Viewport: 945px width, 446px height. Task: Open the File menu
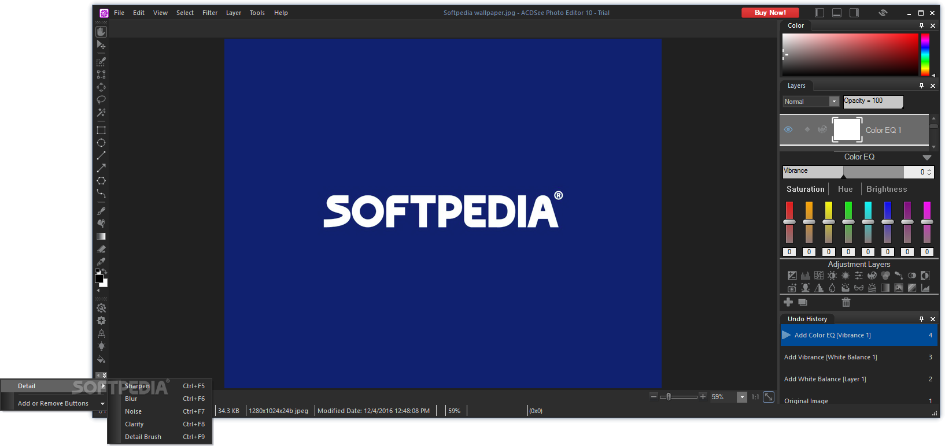point(119,13)
